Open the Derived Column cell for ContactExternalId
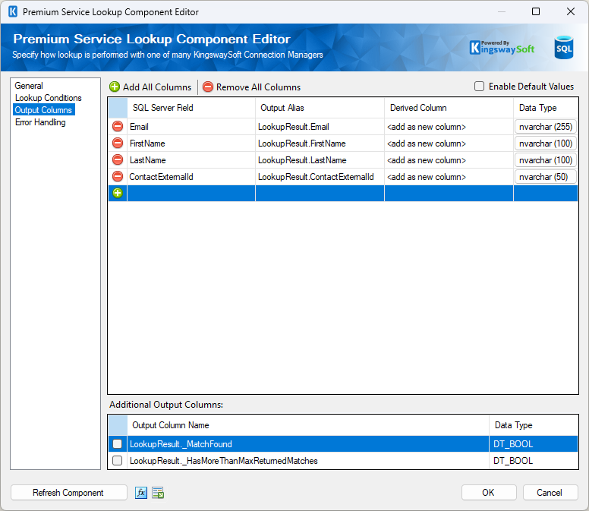The width and height of the screenshot is (589, 511). 449,177
